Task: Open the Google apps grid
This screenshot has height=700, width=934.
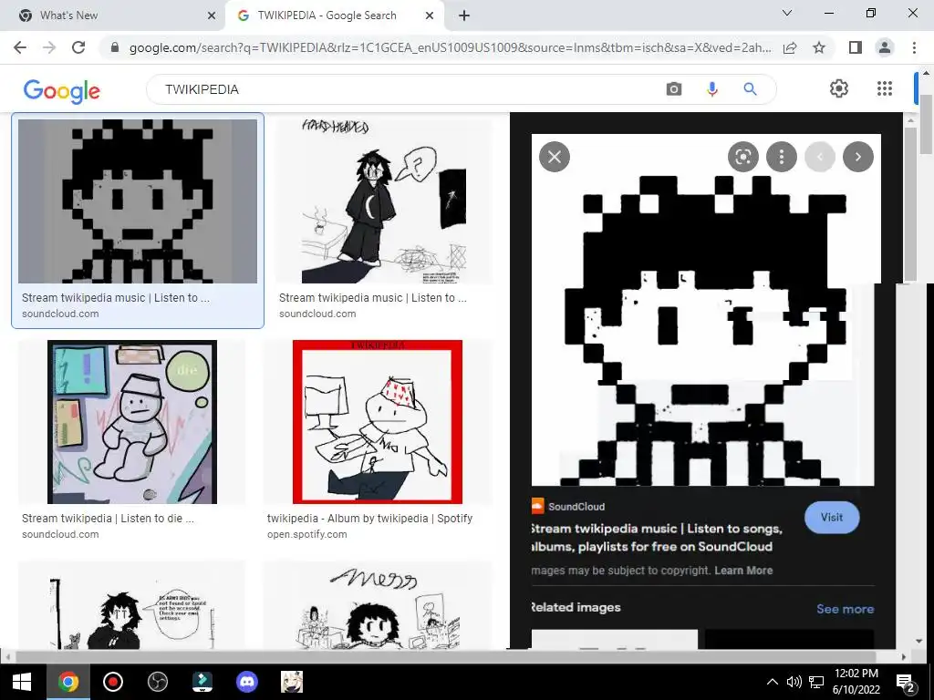Action: click(885, 88)
